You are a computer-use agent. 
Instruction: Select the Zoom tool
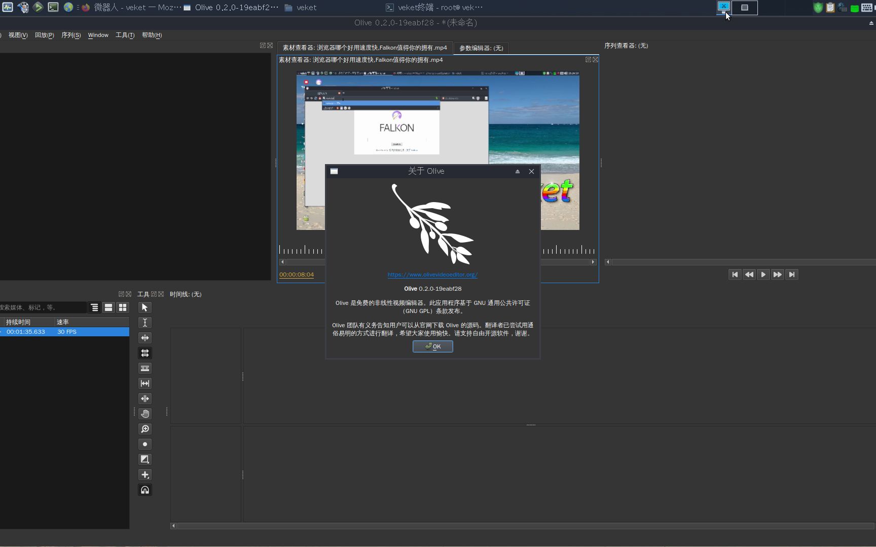(x=145, y=429)
